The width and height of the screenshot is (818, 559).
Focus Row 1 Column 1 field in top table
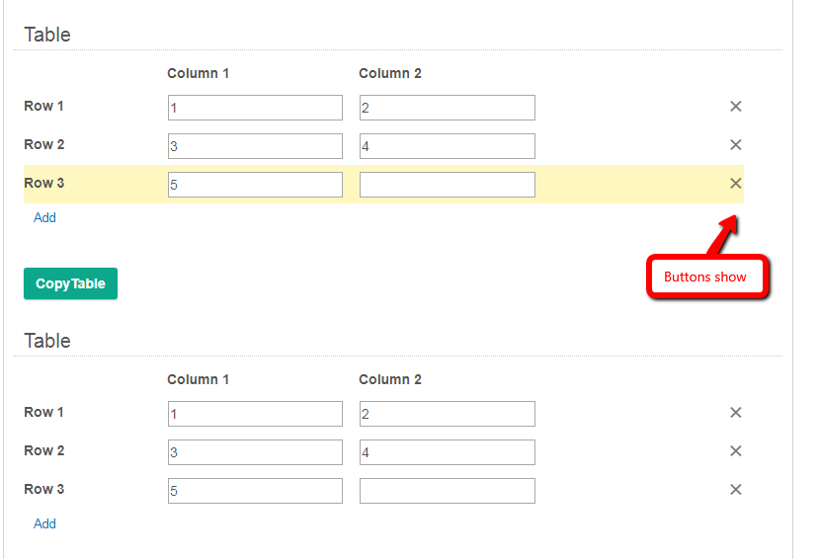point(255,108)
